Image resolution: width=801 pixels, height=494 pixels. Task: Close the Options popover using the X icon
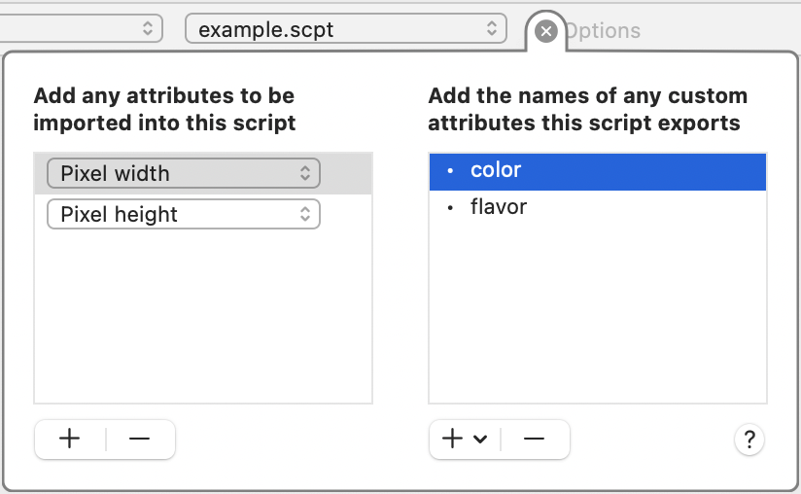[x=546, y=32]
